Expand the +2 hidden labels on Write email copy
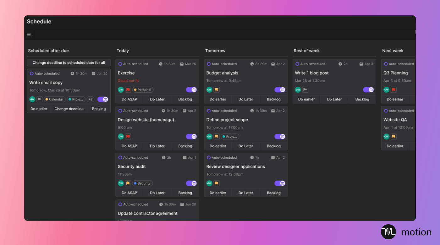Image resolution: width=440 pixels, height=245 pixels. click(x=91, y=99)
